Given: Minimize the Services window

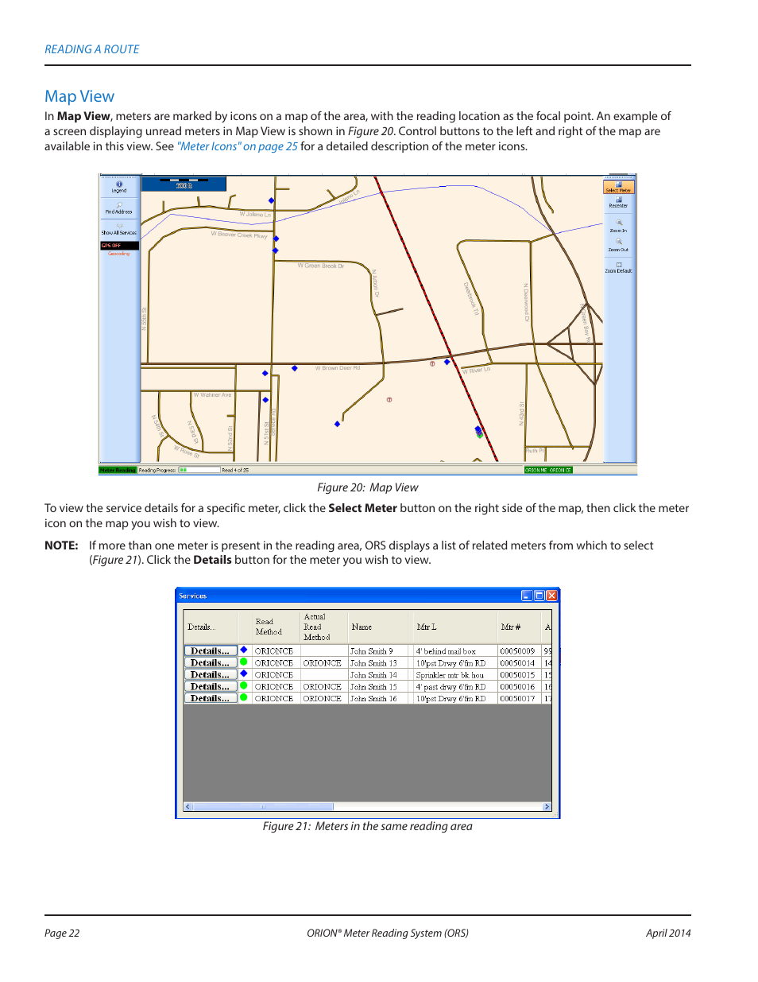Looking at the screenshot, I should coord(527,596).
